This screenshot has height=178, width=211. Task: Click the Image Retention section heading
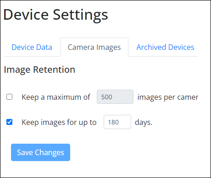[39, 70]
